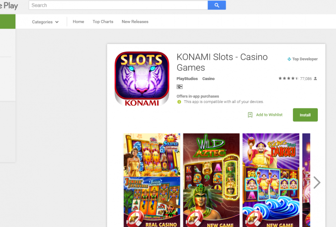This screenshot has width=336, height=227.
Task: Click the Categories dropdown chevron arrow
Action: [x=57, y=22]
